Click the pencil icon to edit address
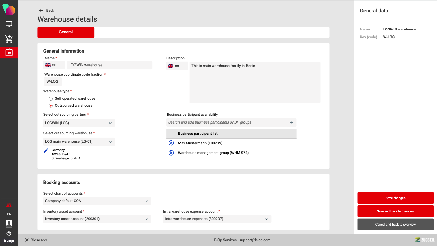This screenshot has width=437, height=246. (46, 150)
